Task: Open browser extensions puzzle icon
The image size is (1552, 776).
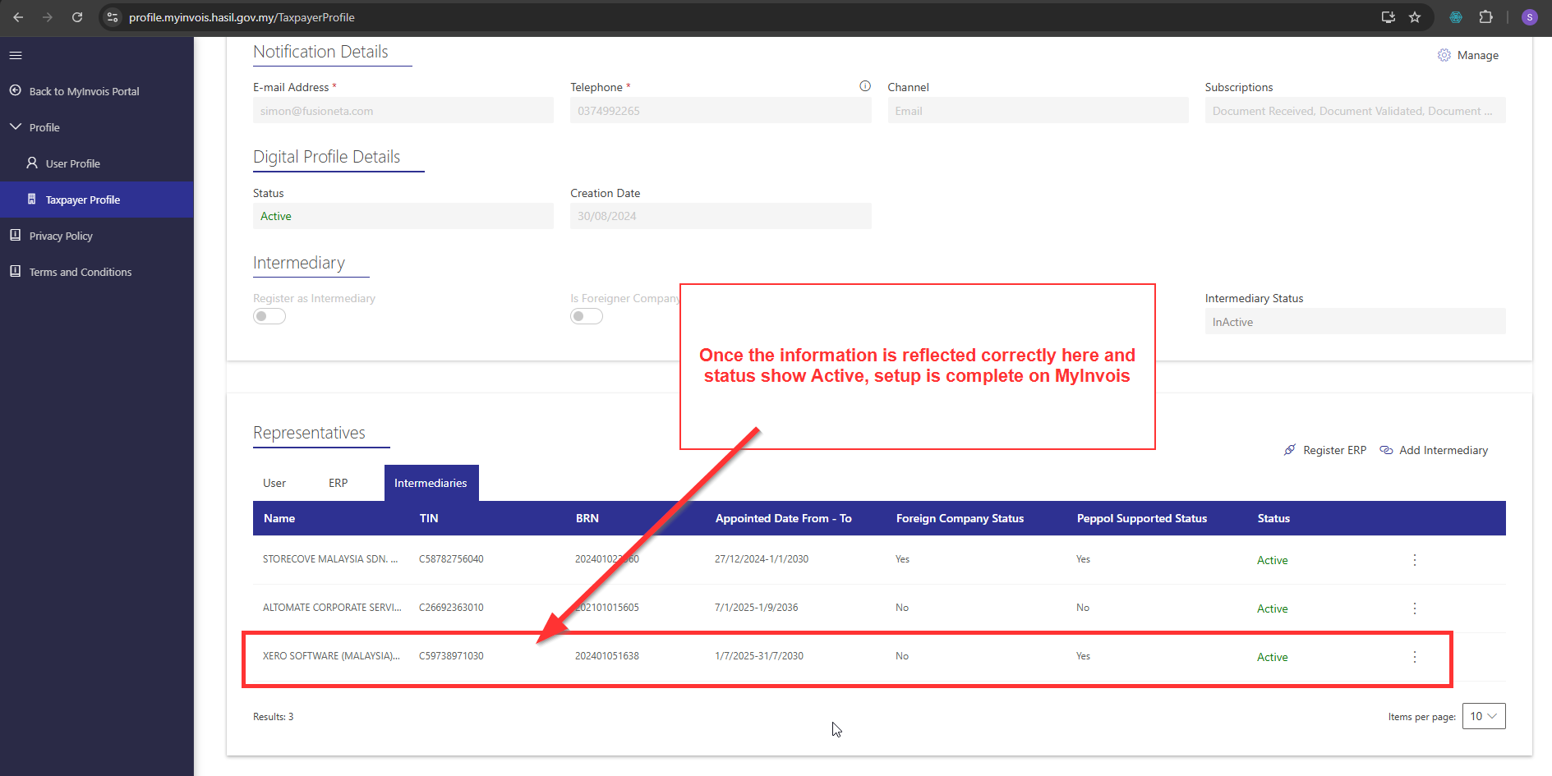Action: tap(1485, 17)
